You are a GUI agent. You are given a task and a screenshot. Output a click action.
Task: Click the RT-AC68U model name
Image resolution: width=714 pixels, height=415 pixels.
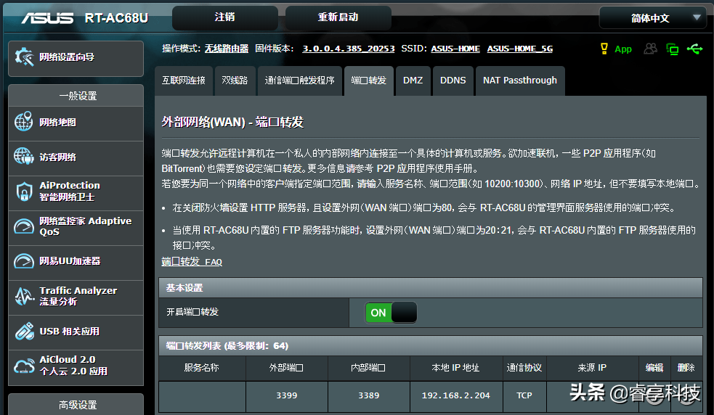click(x=116, y=17)
